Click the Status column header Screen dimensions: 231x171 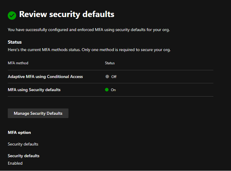(110, 63)
